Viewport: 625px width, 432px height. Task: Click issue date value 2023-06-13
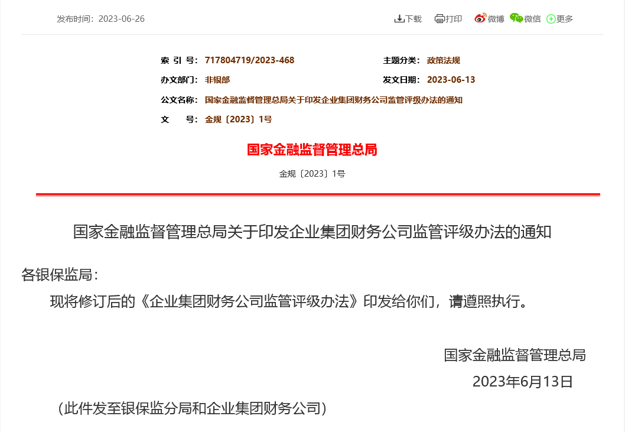451,80
